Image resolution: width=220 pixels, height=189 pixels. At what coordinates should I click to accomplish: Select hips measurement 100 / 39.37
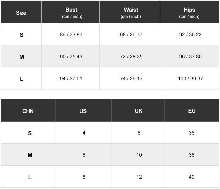point(190,79)
